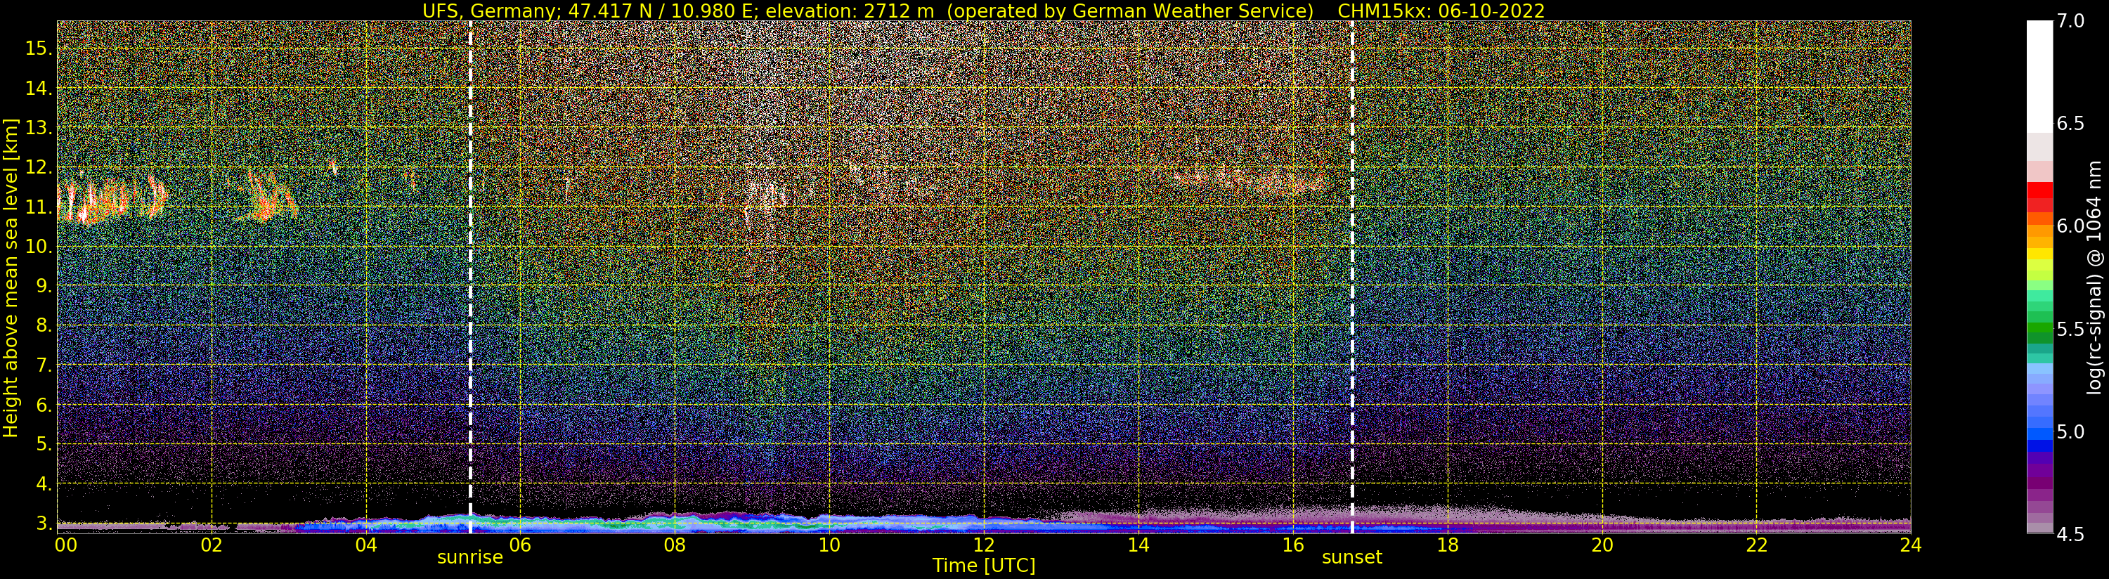Click the '22' time tick label
Viewport: 2109px width, 579px height.
1756,545
